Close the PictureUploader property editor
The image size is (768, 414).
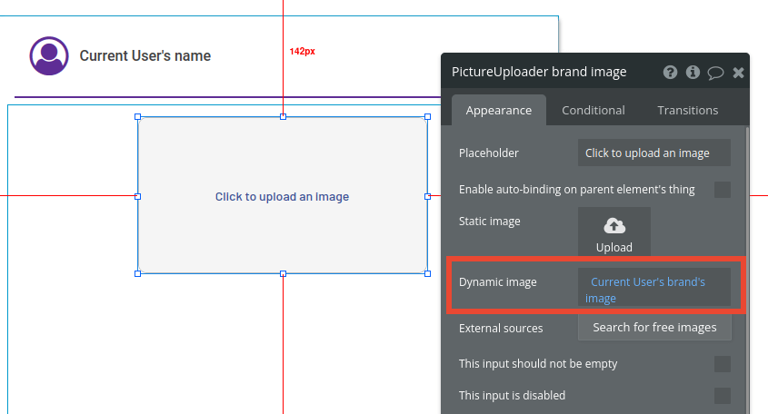click(x=738, y=73)
